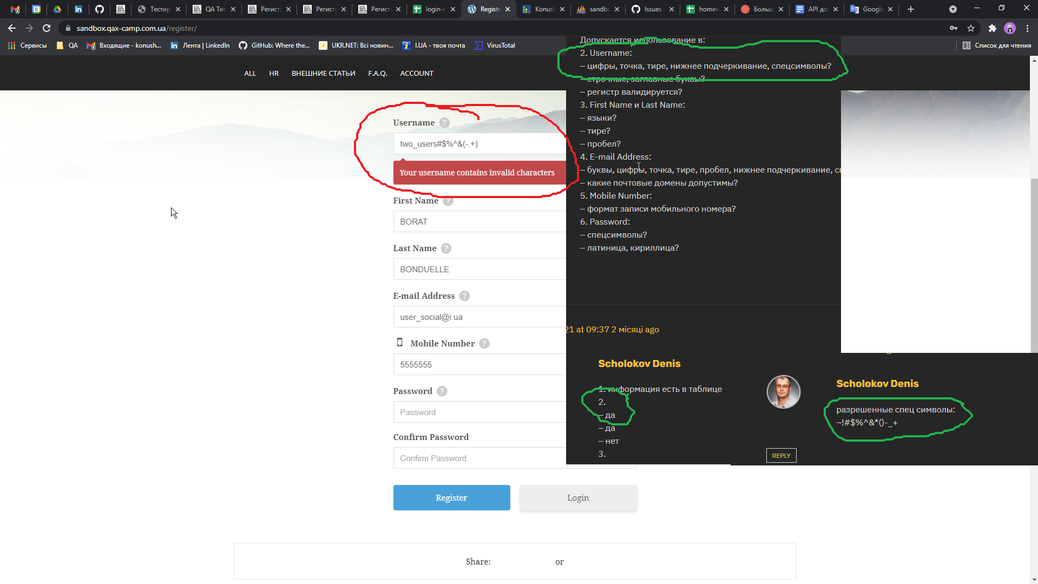Click the Mobile Number field
Viewport: 1038px width, 584px height.
tap(479, 365)
